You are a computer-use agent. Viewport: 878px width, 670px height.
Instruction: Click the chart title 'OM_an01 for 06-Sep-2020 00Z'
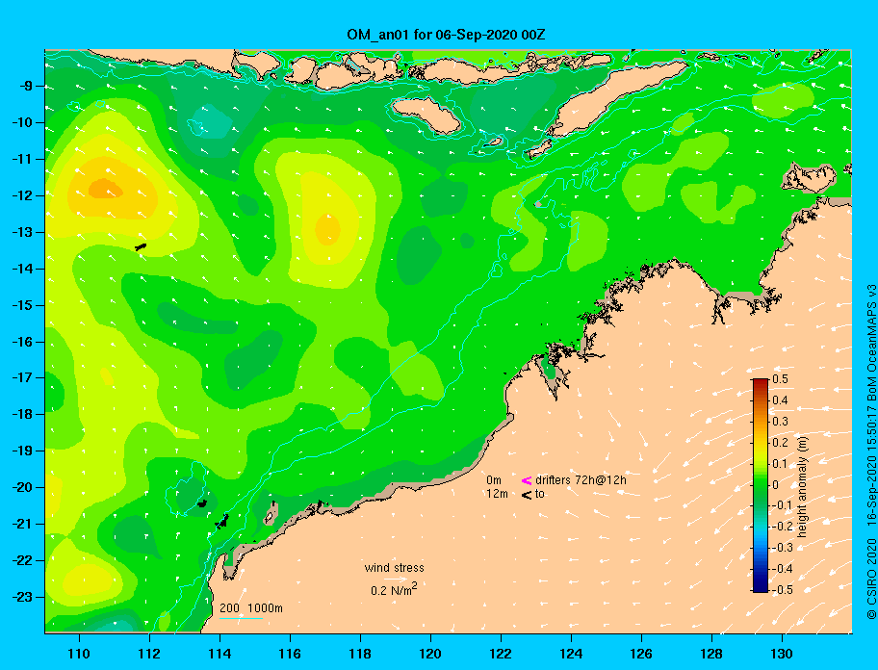click(x=446, y=35)
